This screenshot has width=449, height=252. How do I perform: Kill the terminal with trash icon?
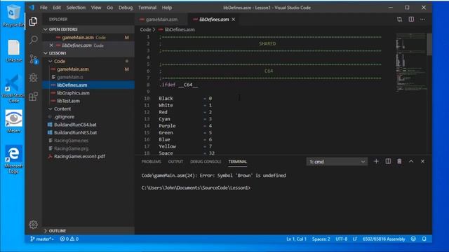tap(399, 162)
